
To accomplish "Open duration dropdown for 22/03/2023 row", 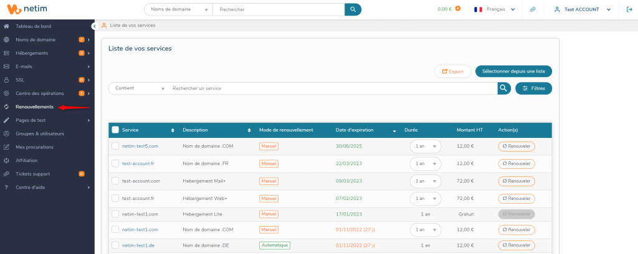I will point(425,163).
